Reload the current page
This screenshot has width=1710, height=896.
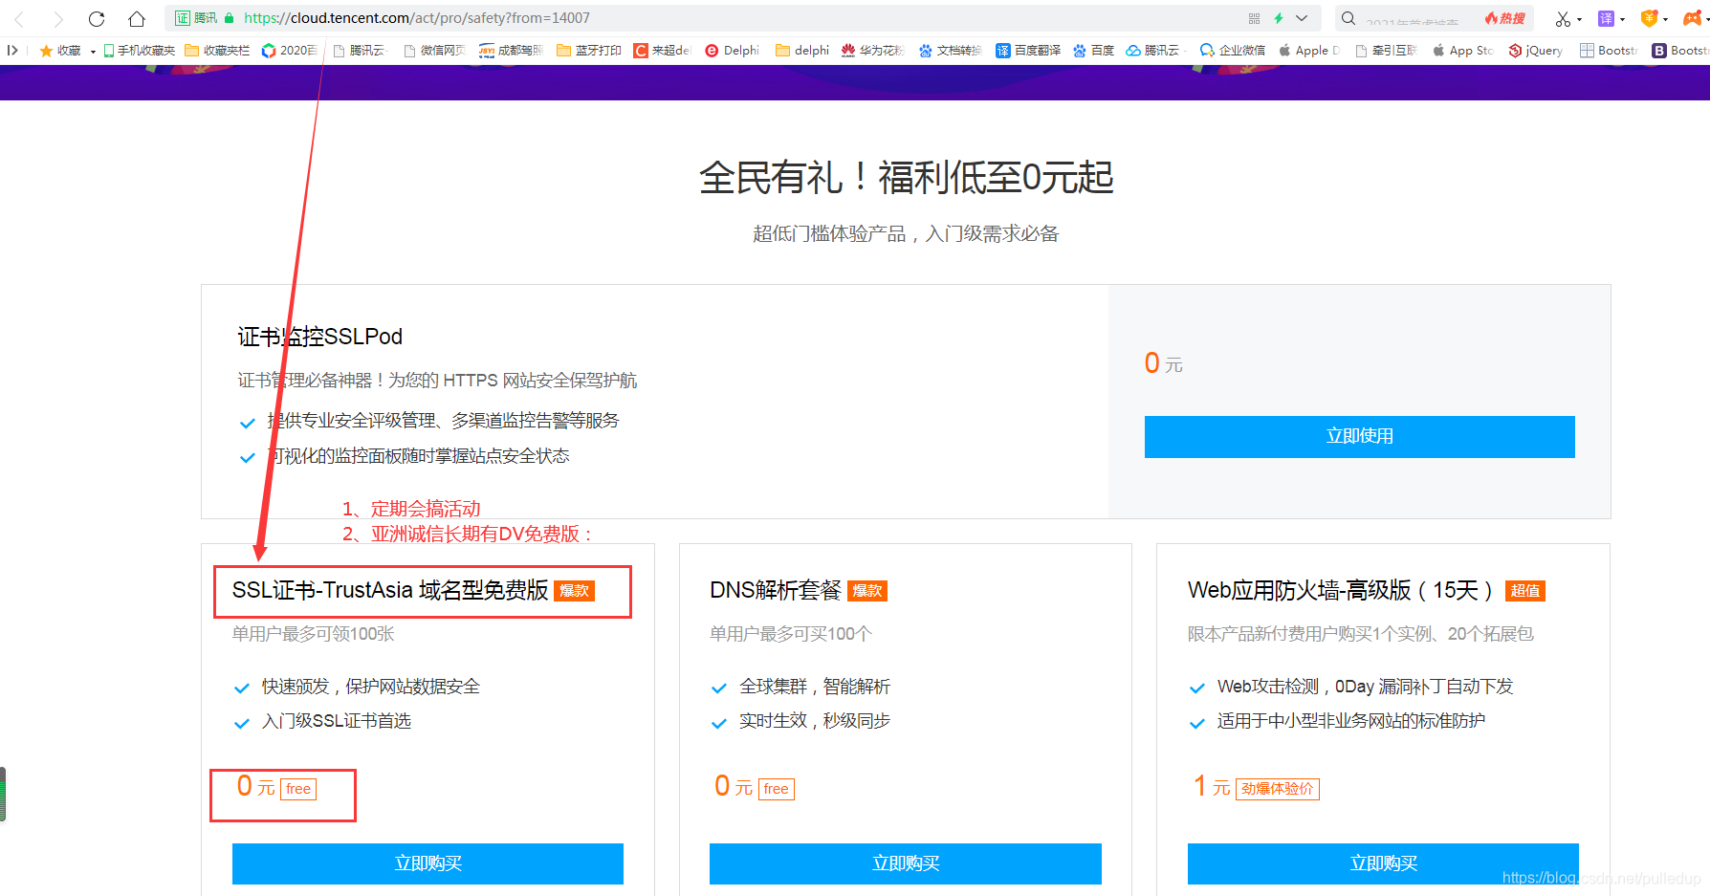click(97, 18)
